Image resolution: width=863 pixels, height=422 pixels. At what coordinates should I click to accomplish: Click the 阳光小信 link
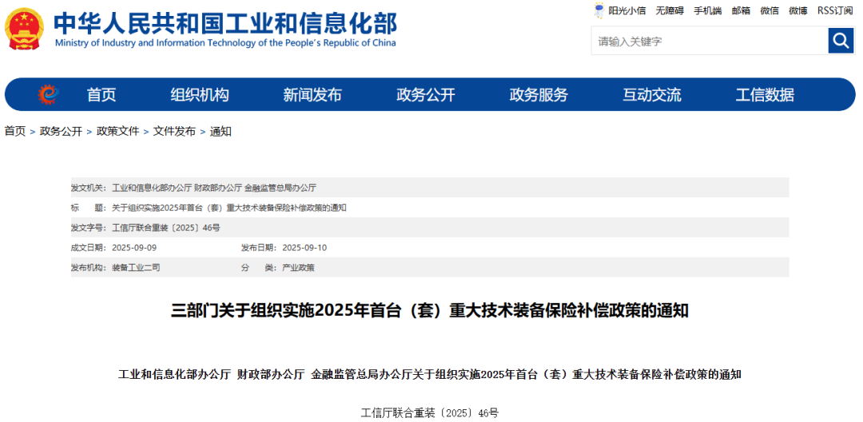(x=627, y=10)
